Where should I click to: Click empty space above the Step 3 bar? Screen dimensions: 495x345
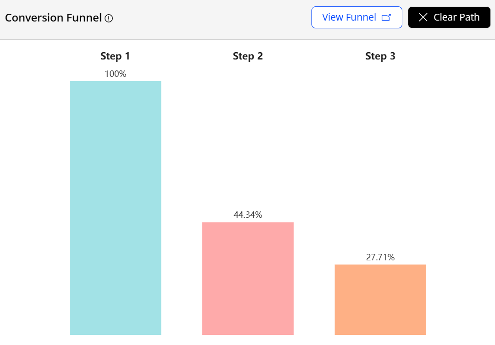pyautogui.click(x=380, y=160)
